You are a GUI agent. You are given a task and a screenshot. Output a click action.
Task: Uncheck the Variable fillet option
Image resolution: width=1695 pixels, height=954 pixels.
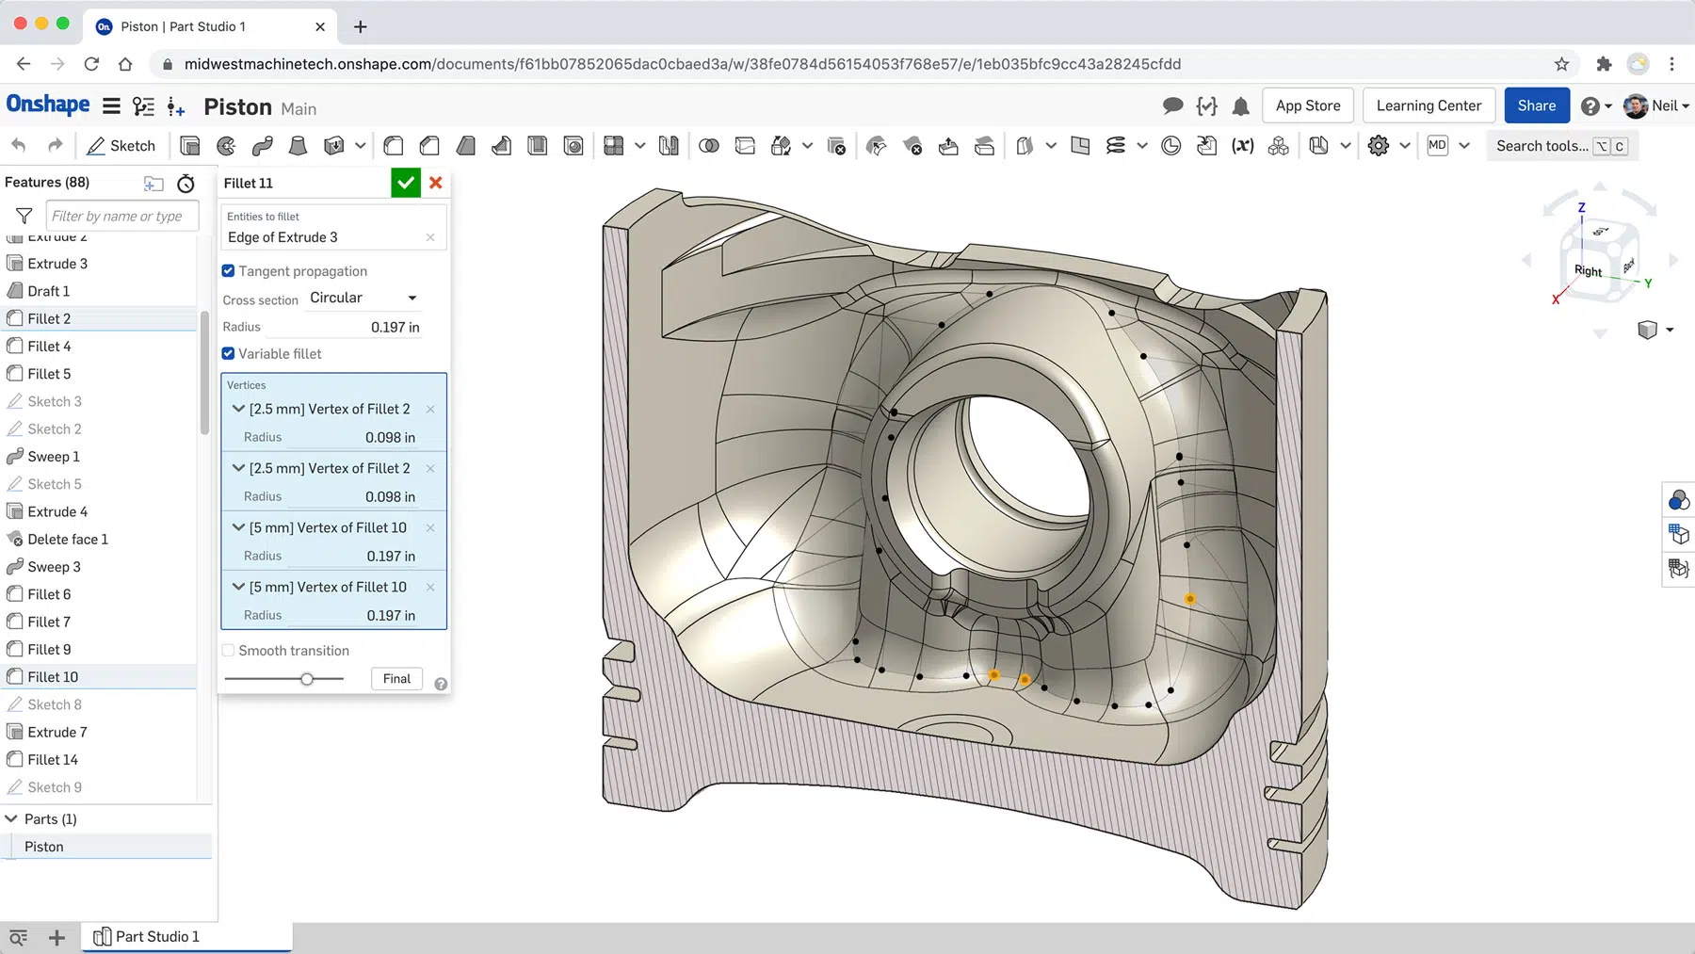coord(228,353)
